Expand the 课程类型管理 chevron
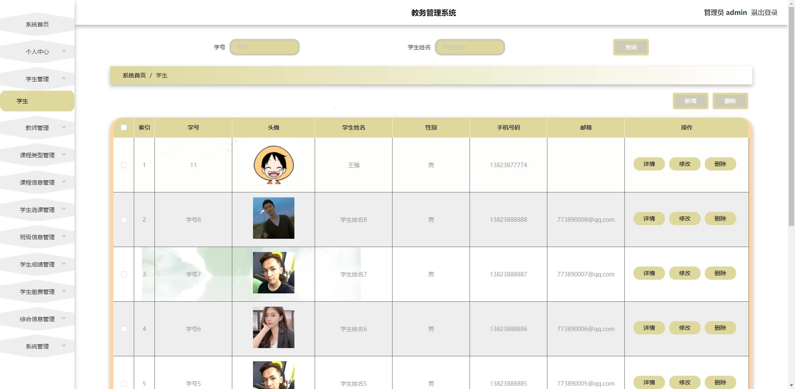 64,155
